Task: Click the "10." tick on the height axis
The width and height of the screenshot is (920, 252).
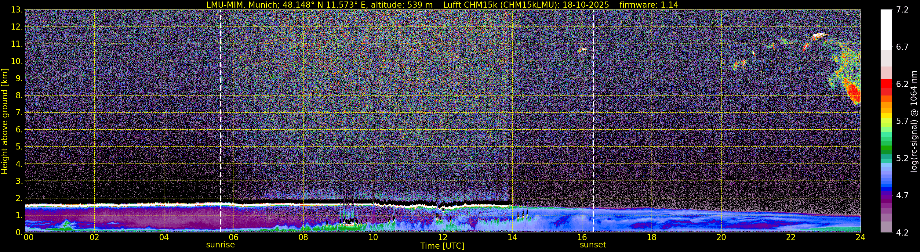Action: click(x=16, y=61)
